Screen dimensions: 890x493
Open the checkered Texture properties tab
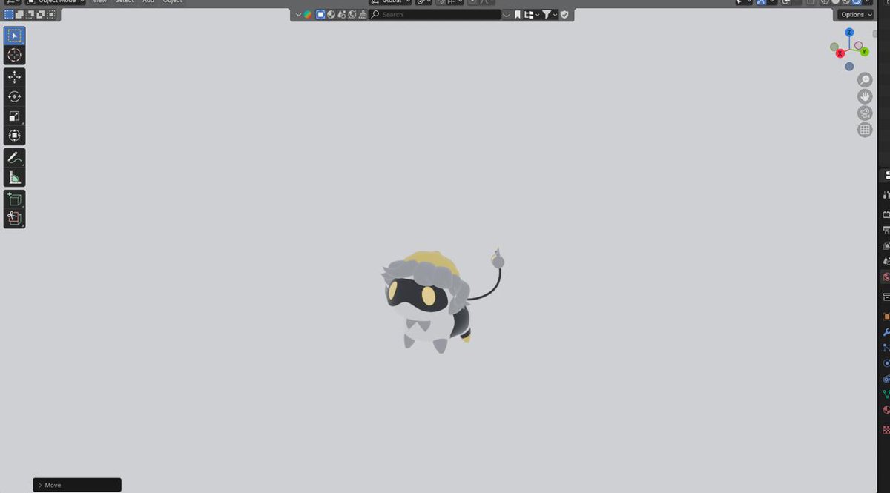click(886, 430)
